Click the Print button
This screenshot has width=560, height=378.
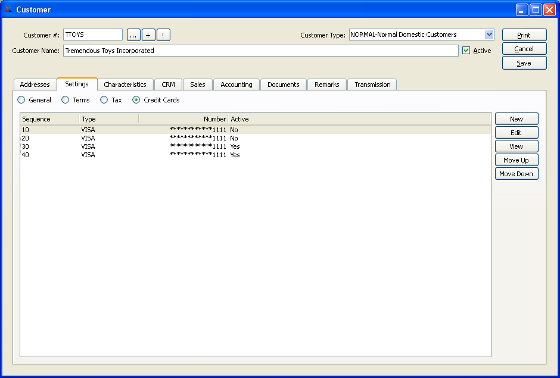524,35
